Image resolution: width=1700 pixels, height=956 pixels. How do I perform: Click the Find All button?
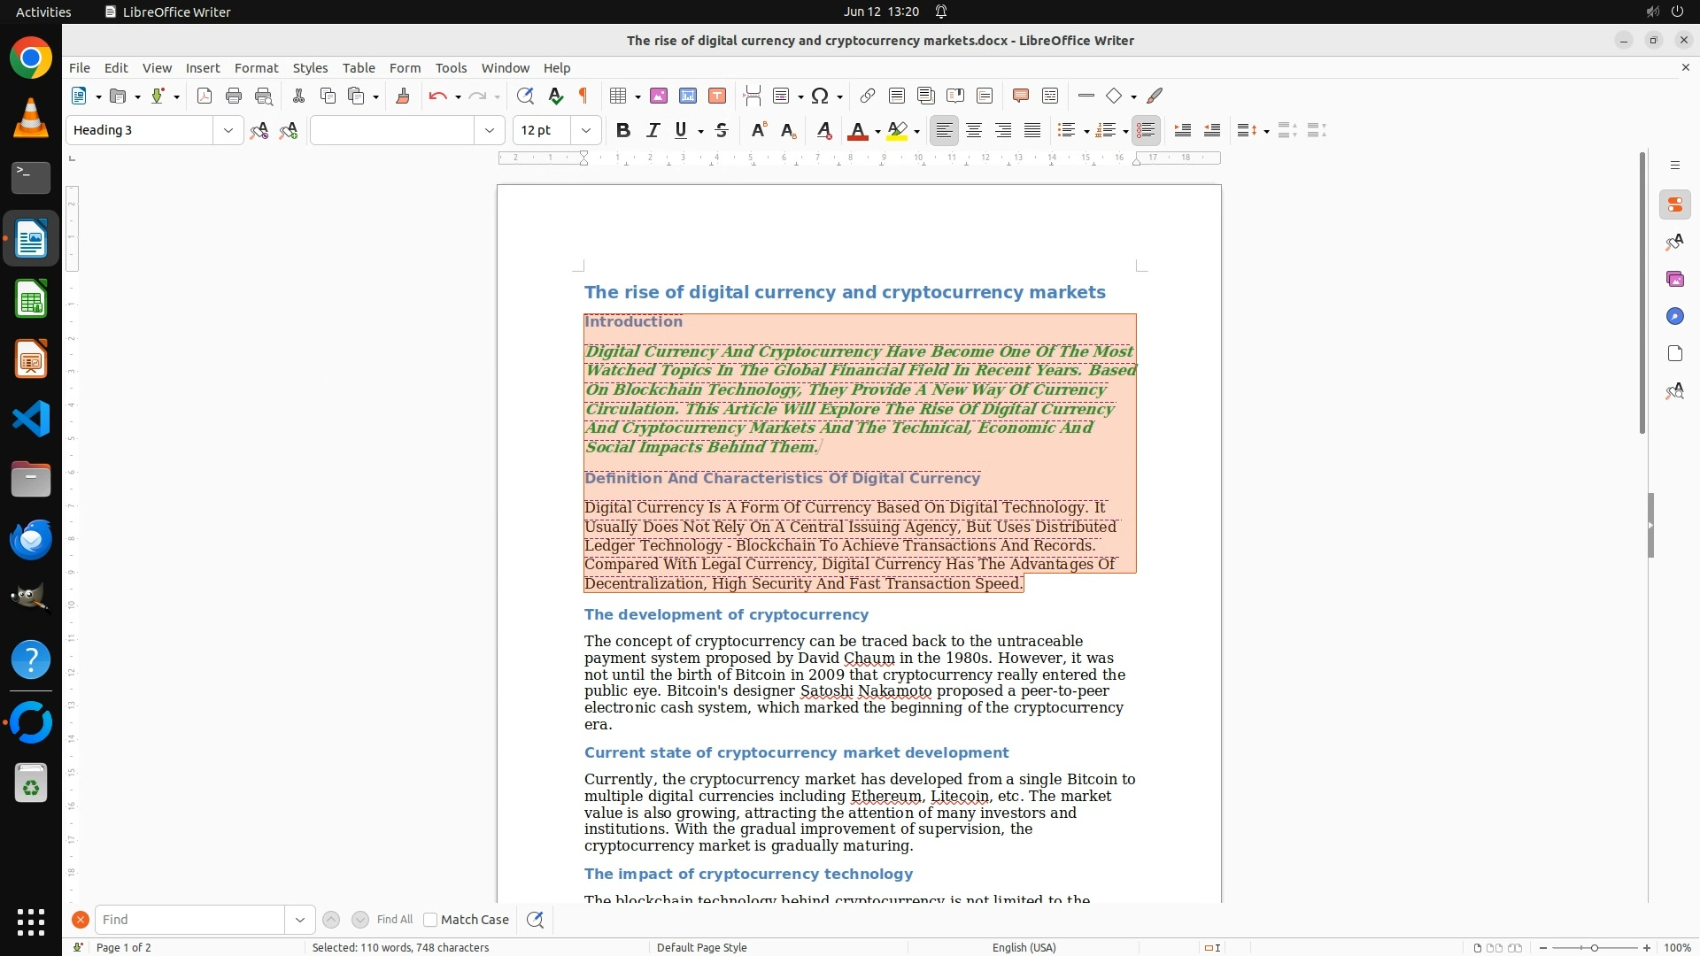(395, 920)
